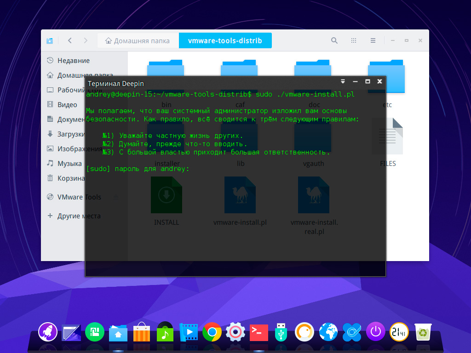Viewport: 471px width, 353px height.
Task: Click the purple power button in dock
Action: point(376,331)
